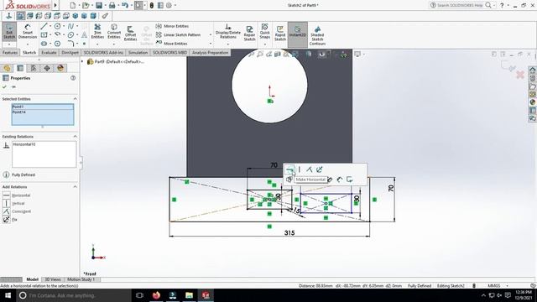Expand Part9 in the flyout tree
The height and width of the screenshot is (302, 537).
click(82, 61)
